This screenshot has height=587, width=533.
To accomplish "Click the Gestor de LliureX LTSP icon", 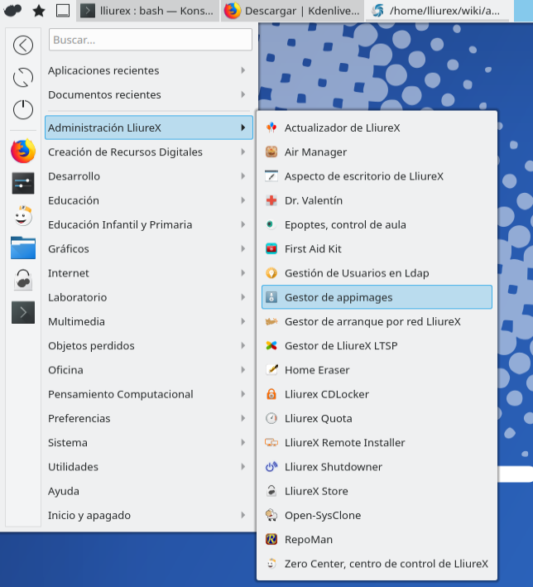I will point(271,345).
